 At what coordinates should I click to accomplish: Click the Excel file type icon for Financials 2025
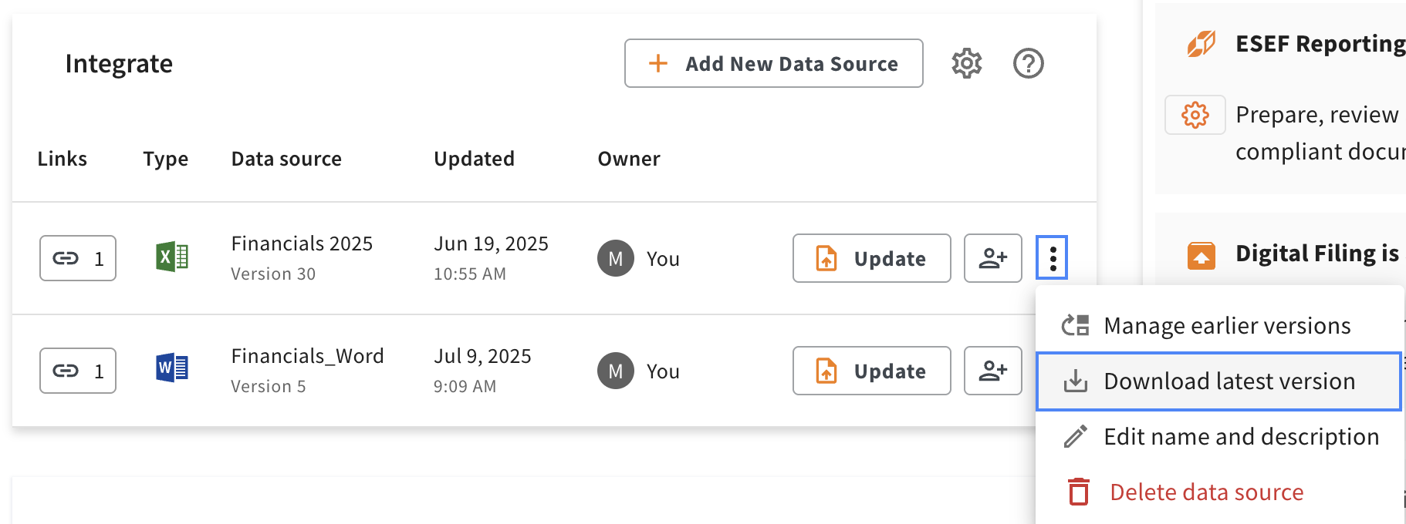(x=172, y=257)
